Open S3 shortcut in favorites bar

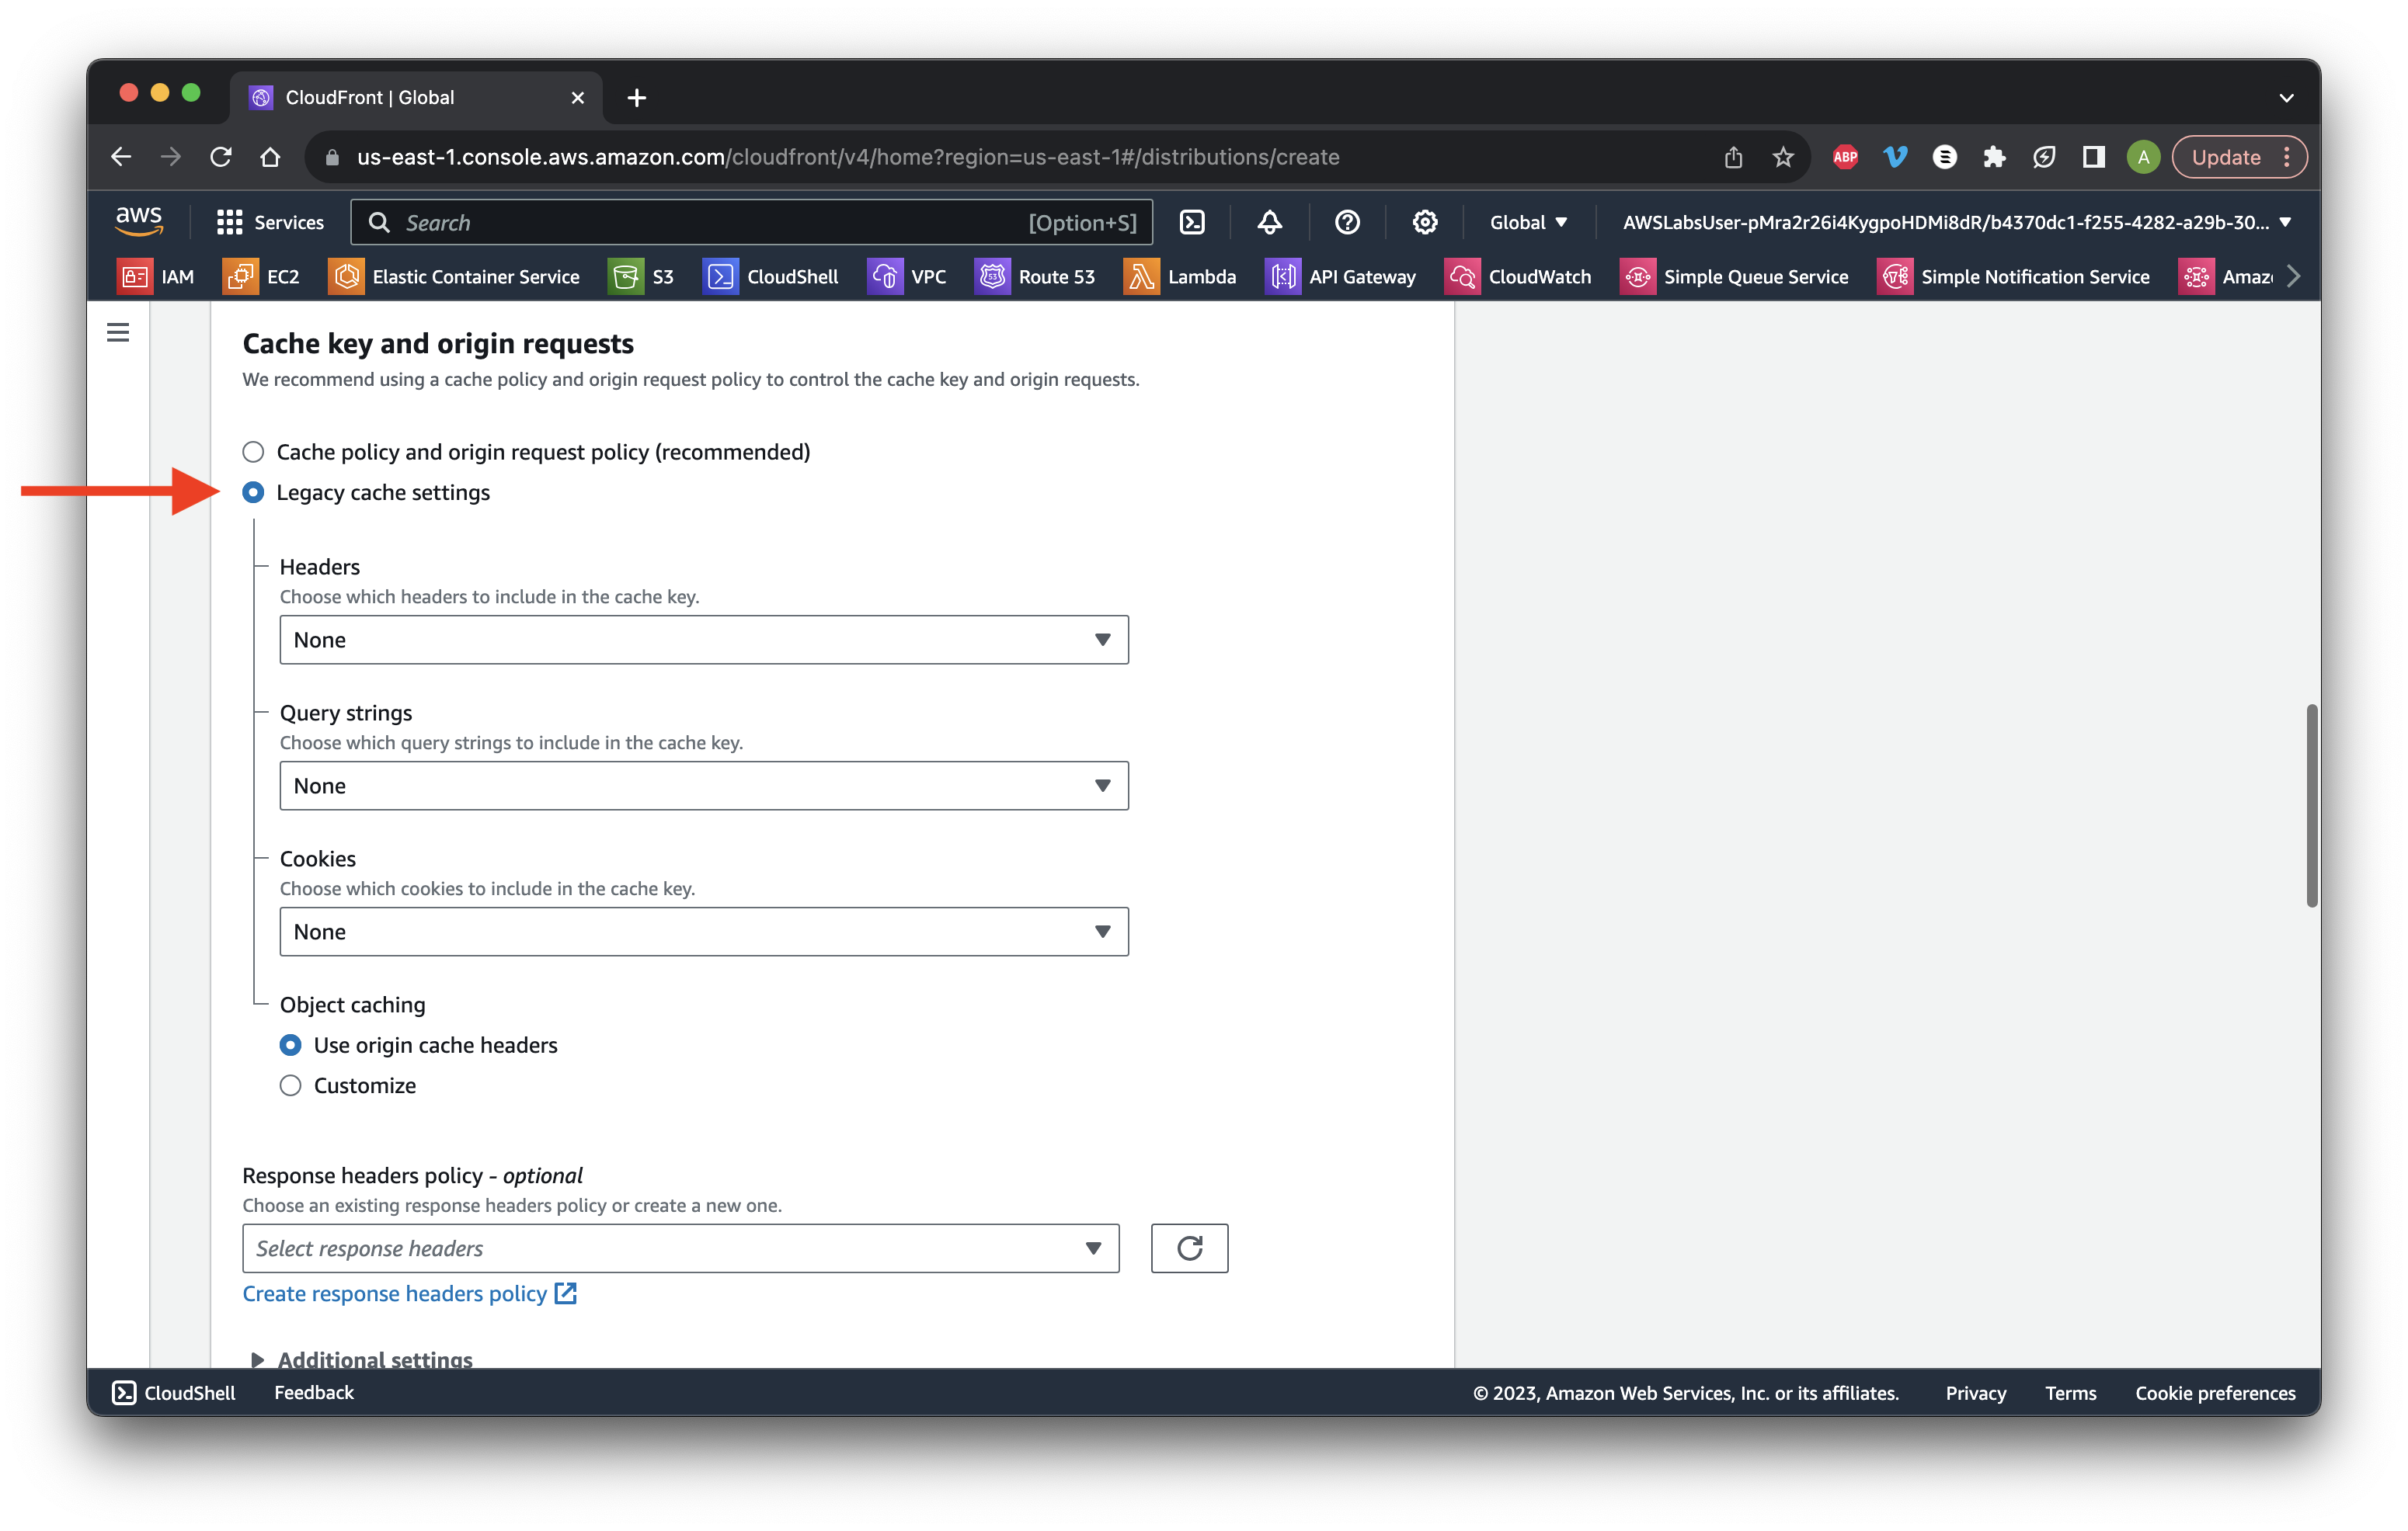(641, 277)
